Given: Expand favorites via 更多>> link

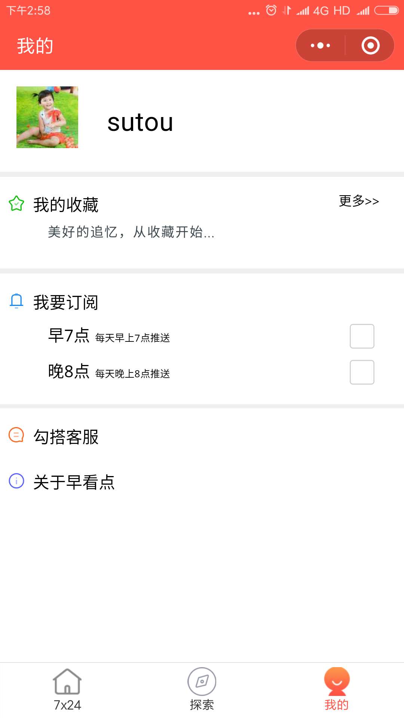Looking at the screenshot, I should [359, 201].
